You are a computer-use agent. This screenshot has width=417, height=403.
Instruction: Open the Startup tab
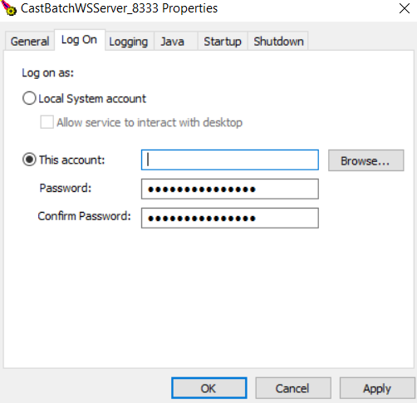223,42
